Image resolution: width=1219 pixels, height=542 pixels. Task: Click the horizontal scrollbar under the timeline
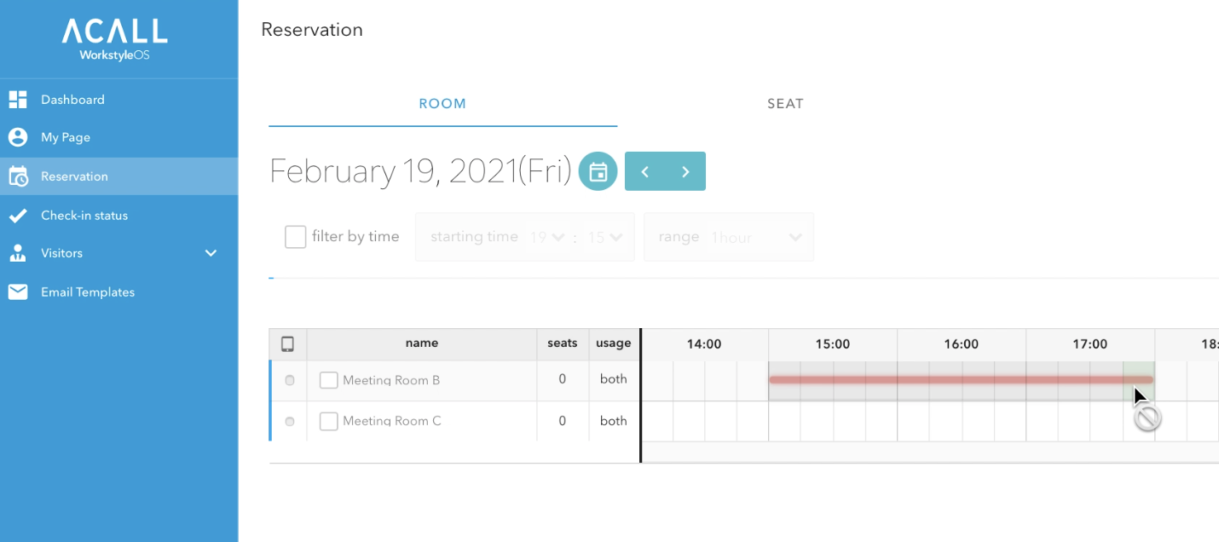[930, 452]
